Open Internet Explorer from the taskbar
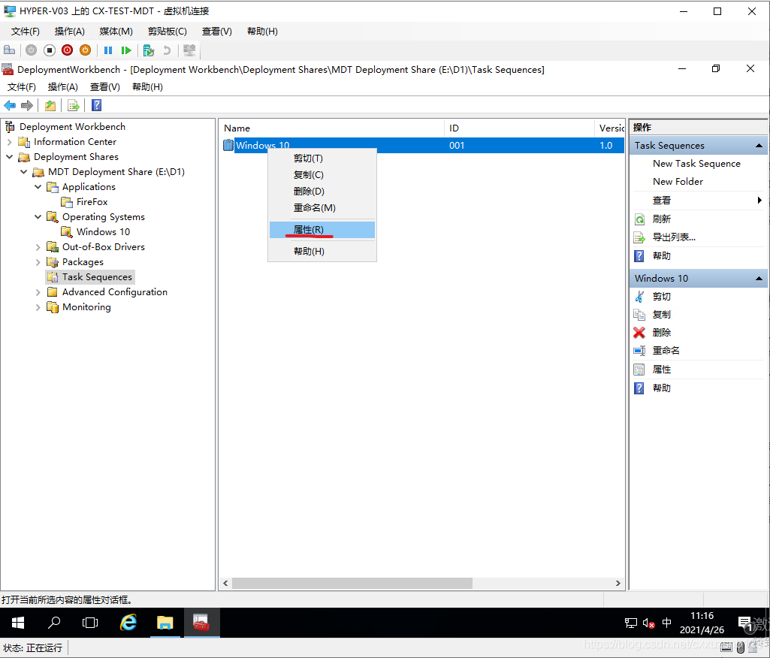The height and width of the screenshot is (658, 770). (128, 623)
